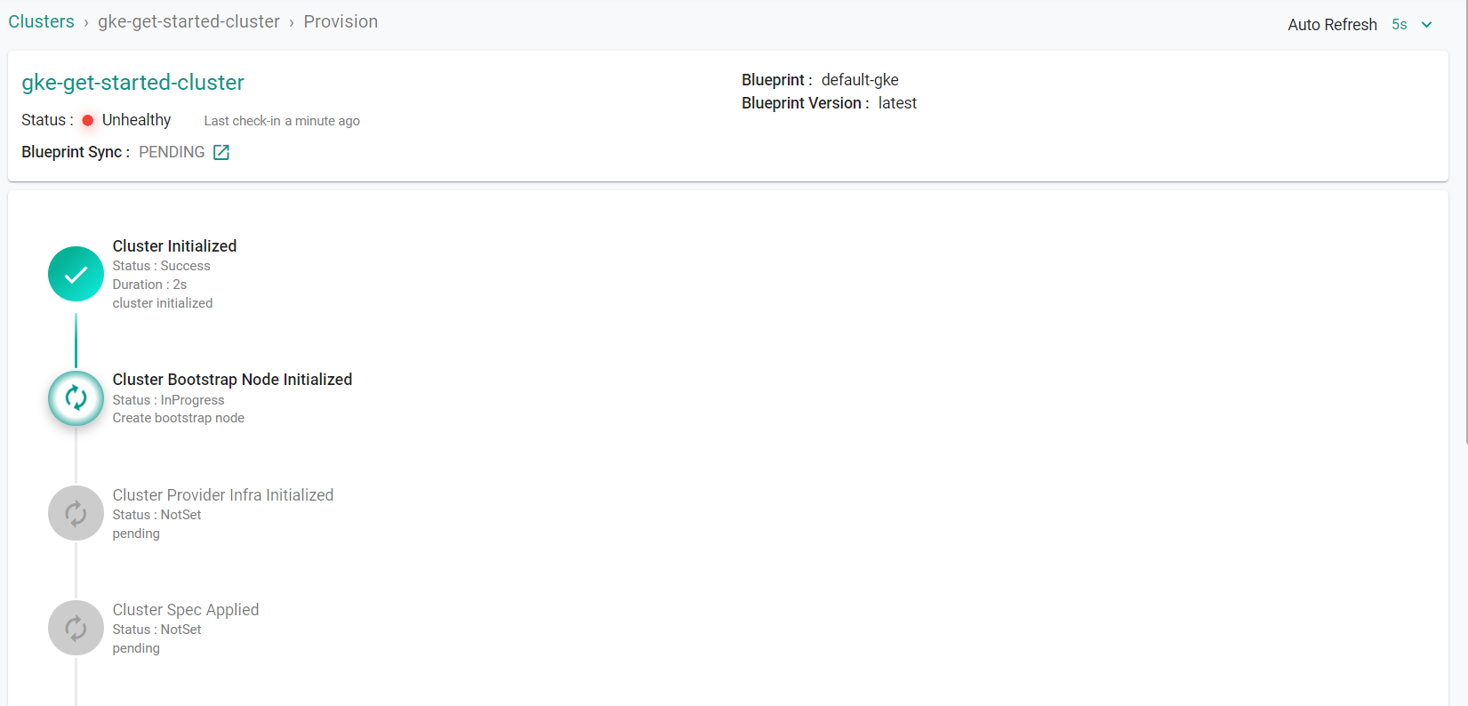The width and height of the screenshot is (1468, 706).
Task: Open gke-get-started-cluster breadcrumb item
Action: click(x=189, y=21)
